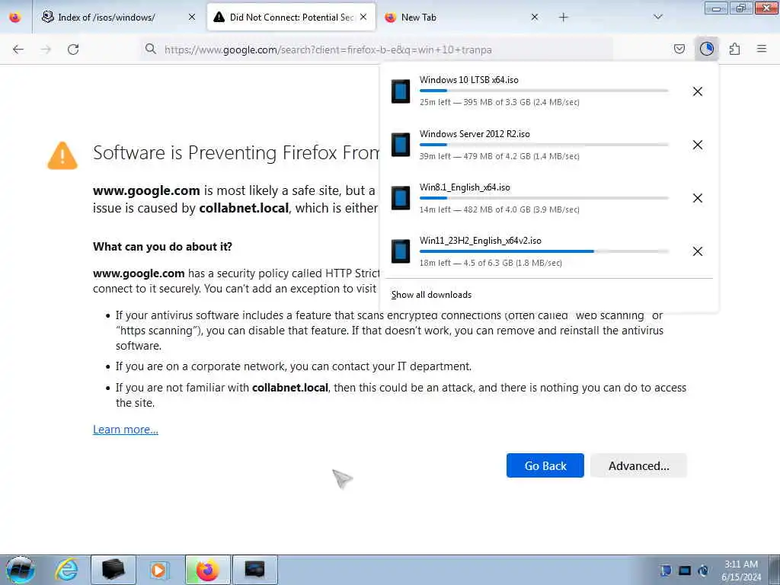This screenshot has width=780, height=585.
Task: Click the network icon in system tray
Action: click(x=685, y=571)
